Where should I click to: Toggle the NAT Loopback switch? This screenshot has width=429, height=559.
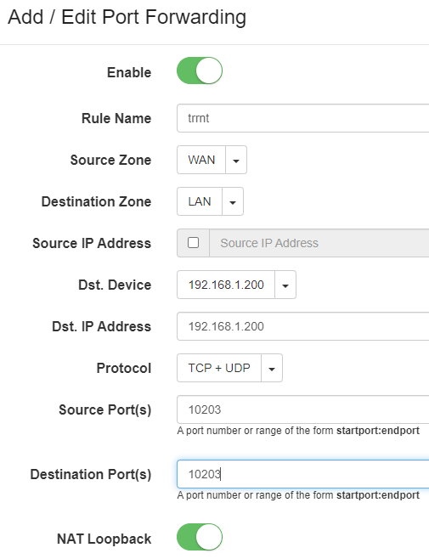200,537
